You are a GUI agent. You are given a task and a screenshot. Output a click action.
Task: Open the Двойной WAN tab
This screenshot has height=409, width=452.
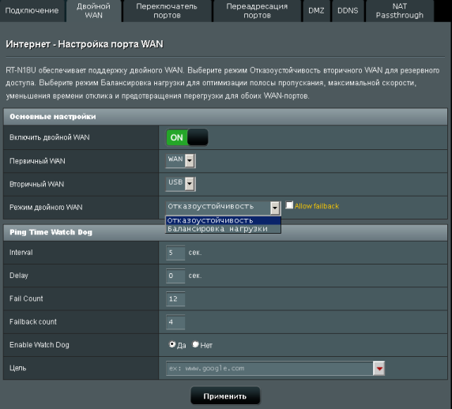coord(94,10)
